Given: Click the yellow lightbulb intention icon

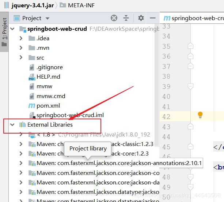Looking at the screenshot, I should click(x=200, y=115).
